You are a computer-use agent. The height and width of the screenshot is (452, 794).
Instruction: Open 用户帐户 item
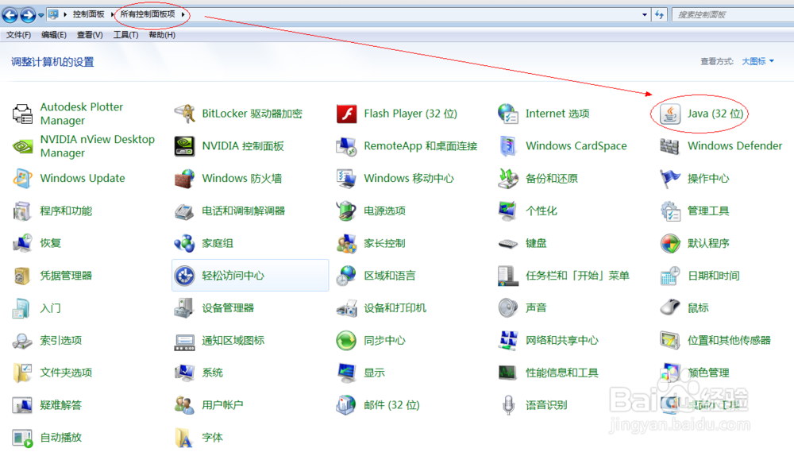coord(209,405)
